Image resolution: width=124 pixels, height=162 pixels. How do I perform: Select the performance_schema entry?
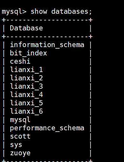pyautogui.click(x=47, y=128)
